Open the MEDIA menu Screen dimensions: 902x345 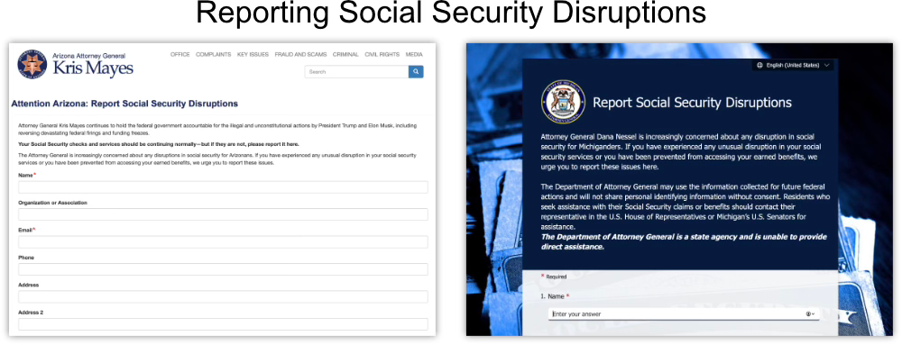pyautogui.click(x=414, y=55)
